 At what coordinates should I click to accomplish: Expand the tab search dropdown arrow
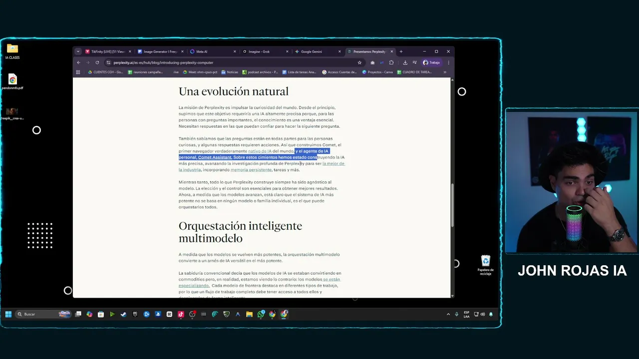pos(78,51)
